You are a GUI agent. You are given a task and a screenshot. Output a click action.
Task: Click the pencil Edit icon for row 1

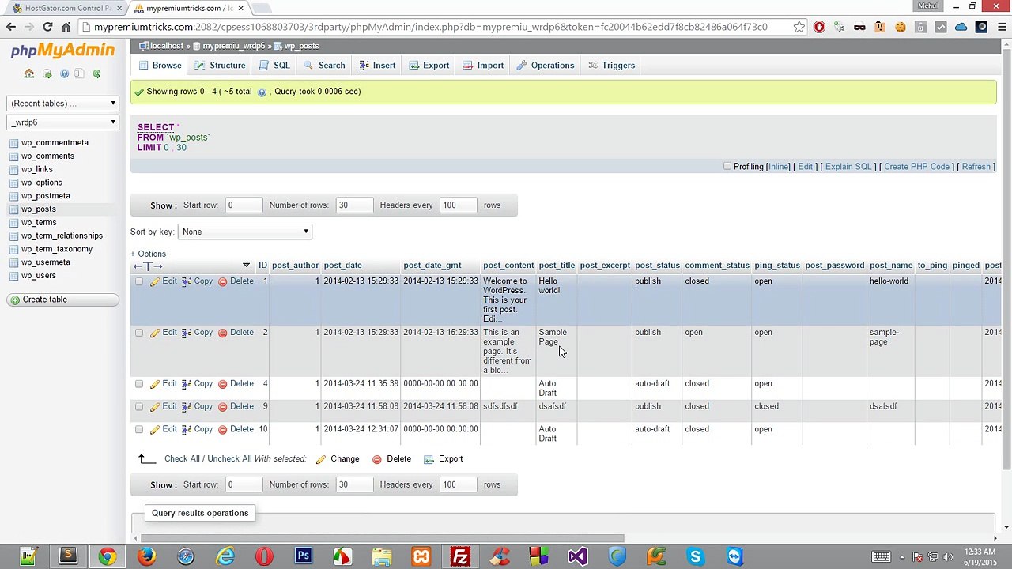tap(155, 281)
